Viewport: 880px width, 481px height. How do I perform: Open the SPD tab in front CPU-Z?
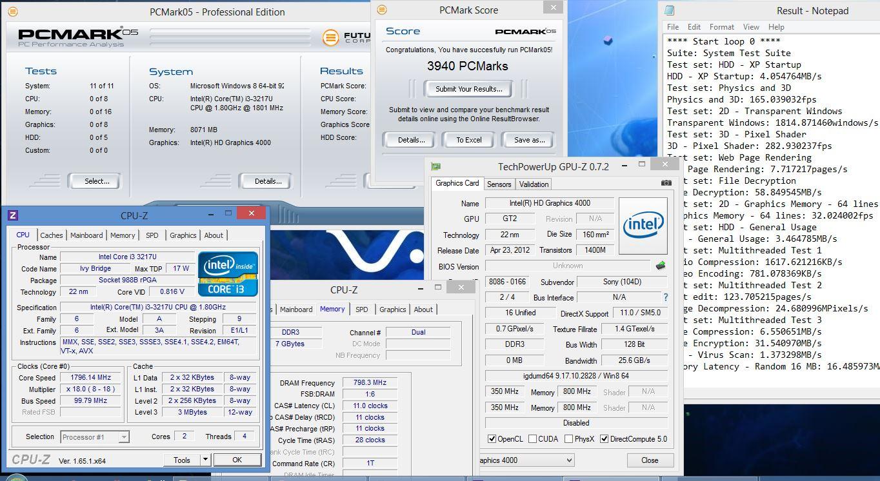[x=152, y=235]
